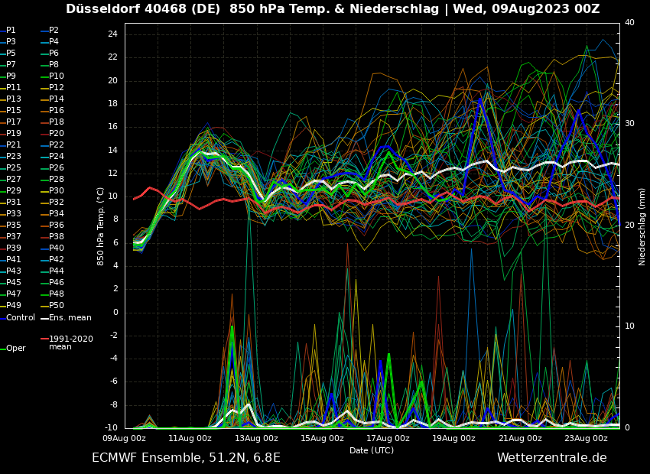Select the P36 legend label
The image size is (650, 474).
coord(57,226)
